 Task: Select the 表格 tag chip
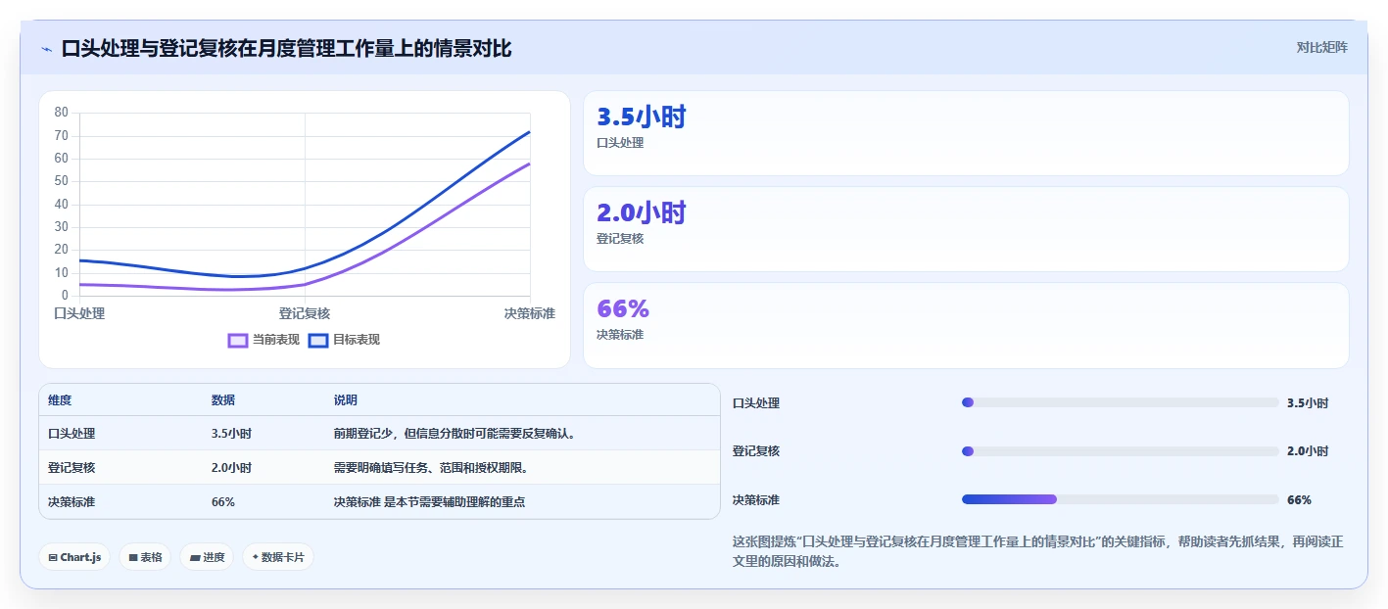pyautogui.click(x=145, y=557)
